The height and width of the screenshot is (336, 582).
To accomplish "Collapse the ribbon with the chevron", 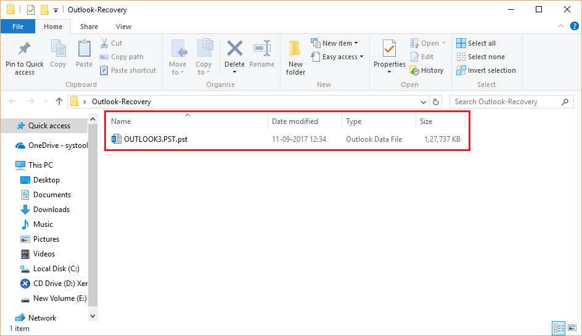I will pos(561,26).
